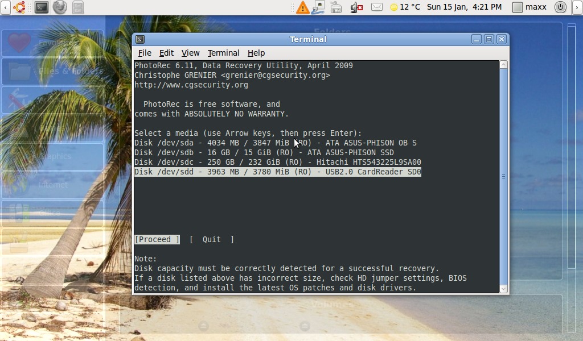Click the left panel-hide arrow

coord(5,7)
